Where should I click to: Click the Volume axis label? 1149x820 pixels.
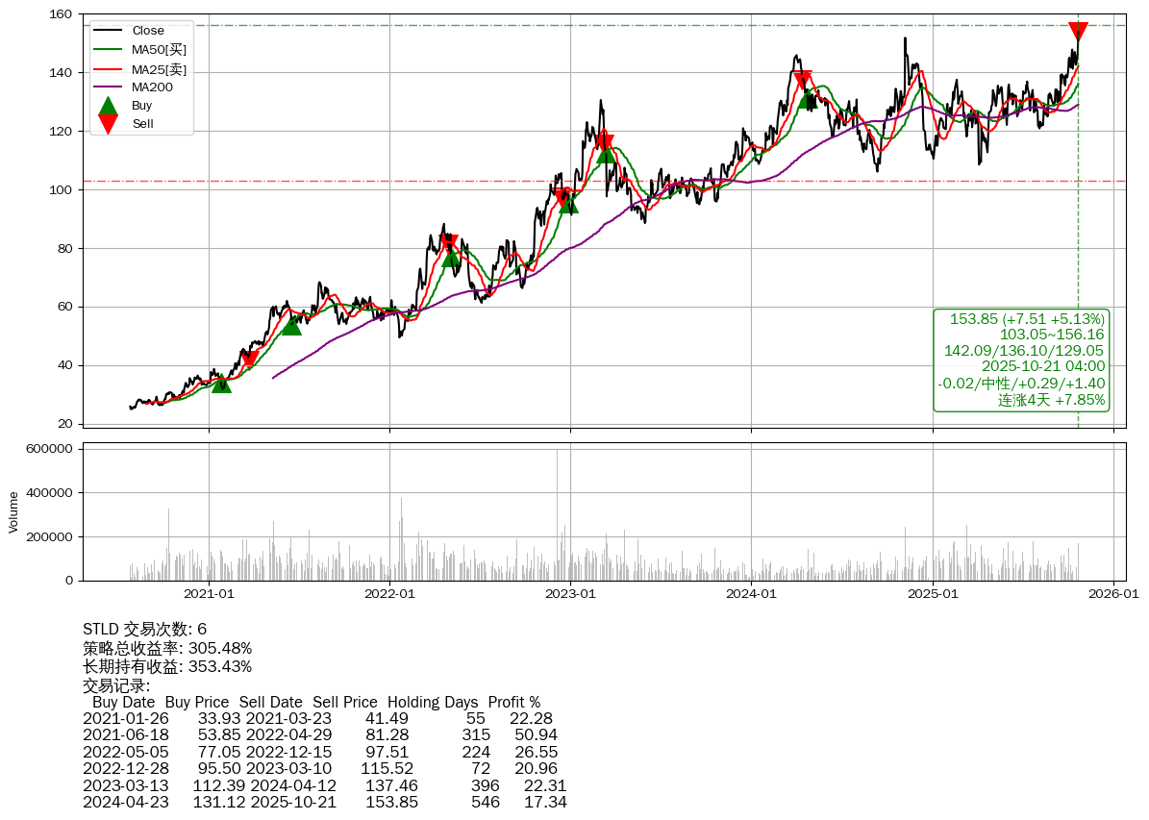click(x=13, y=511)
